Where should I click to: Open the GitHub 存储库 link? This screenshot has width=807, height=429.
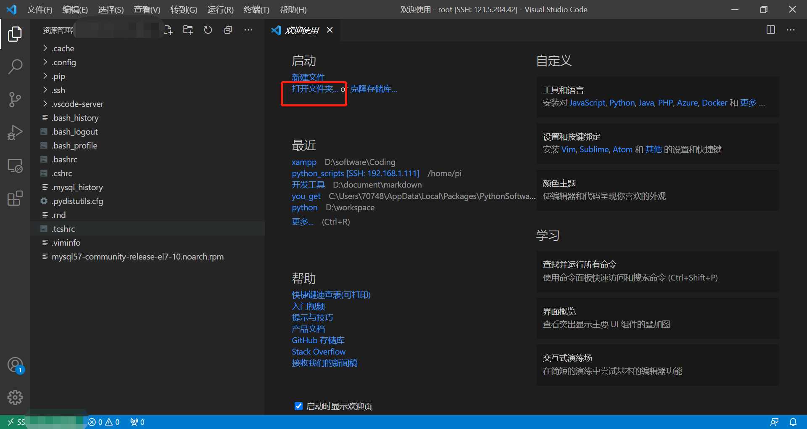[318, 340]
